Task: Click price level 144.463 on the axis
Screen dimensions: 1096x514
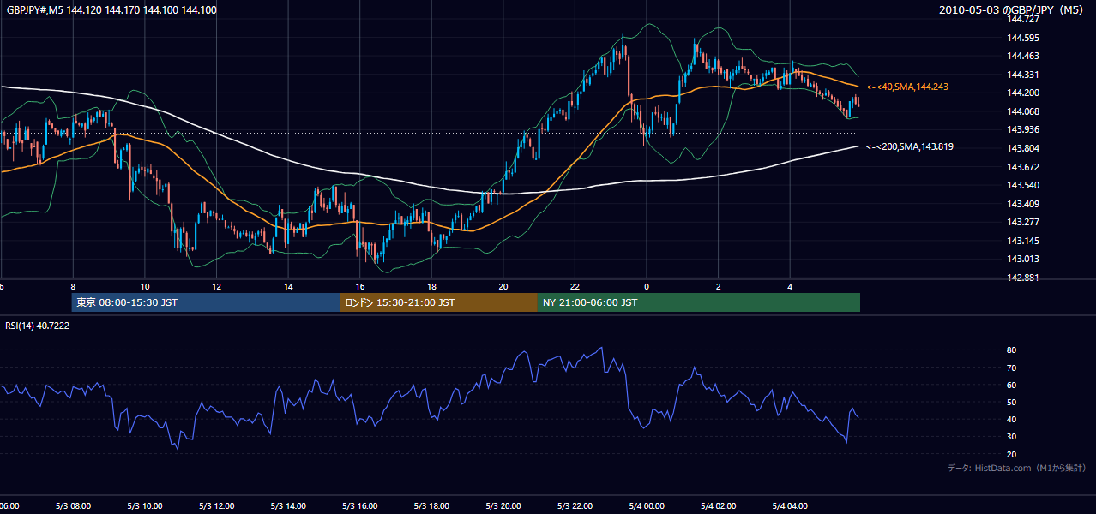Action: tap(1023, 56)
